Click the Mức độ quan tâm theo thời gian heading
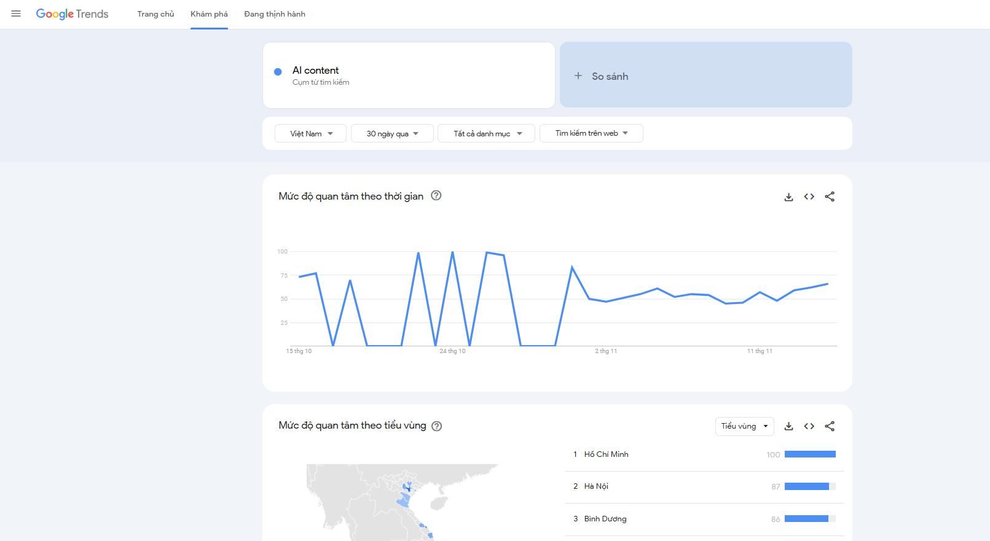Image resolution: width=990 pixels, height=541 pixels. (351, 197)
